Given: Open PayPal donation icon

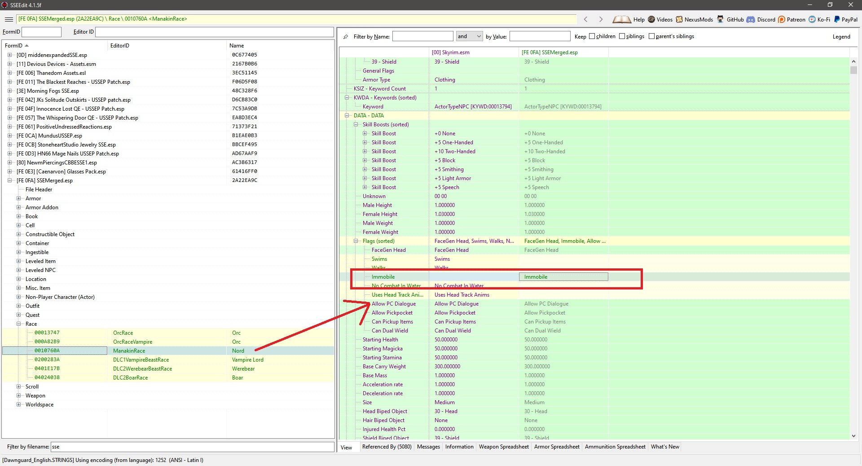Looking at the screenshot, I should click(837, 19).
